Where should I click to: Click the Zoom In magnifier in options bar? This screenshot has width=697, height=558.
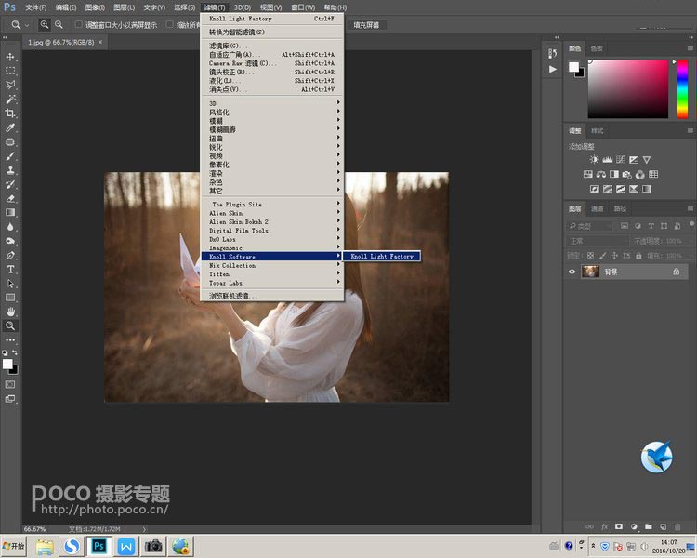click(45, 25)
